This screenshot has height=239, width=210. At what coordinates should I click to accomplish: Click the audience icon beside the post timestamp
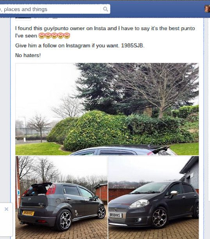pyautogui.click(x=55, y=18)
